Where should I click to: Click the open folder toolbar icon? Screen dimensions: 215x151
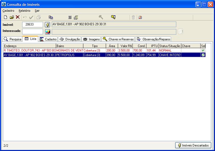(x=12, y=17)
